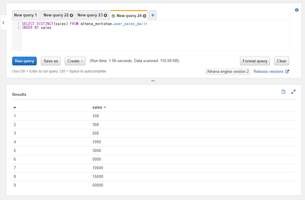Click inside the SQL query editor
Viewport: 305px width, 200px height.
pos(155,36)
